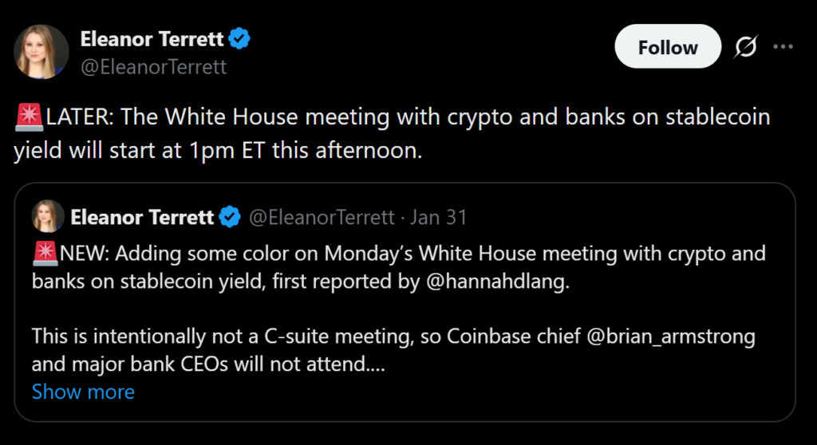
Task: Expand the quoted post with Show more
Action: [x=83, y=392]
